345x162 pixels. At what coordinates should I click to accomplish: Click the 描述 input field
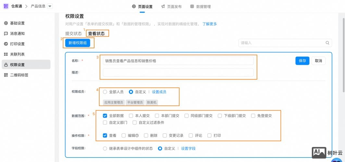178,72
